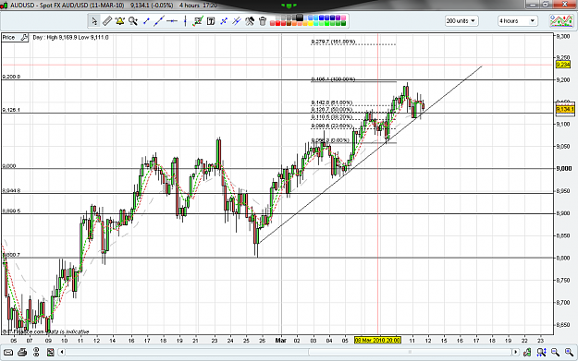Select the parallel channel lines tool
578x361 pixels.
[x=237, y=21]
